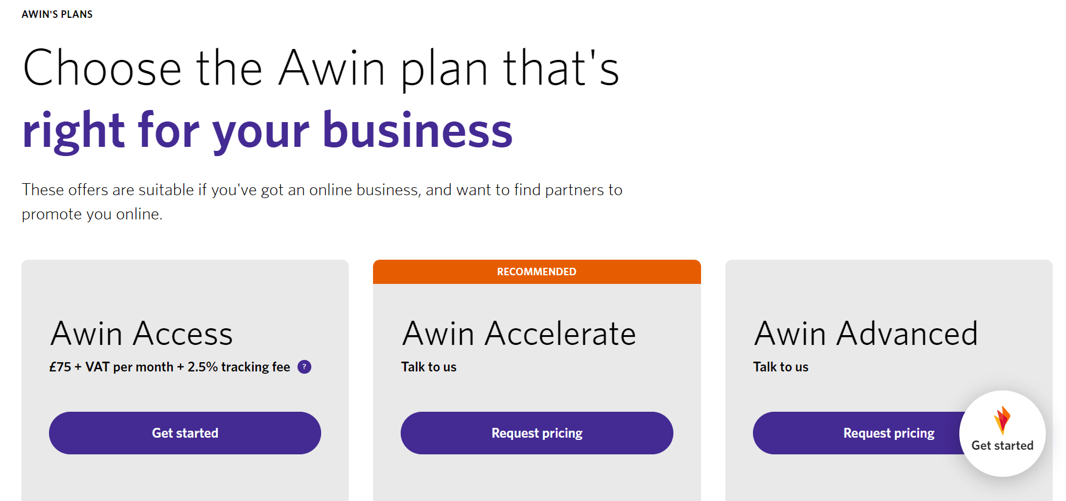The width and height of the screenshot is (1066, 501).
Task: Click Talk to us under Awin Advanced
Action: click(781, 367)
